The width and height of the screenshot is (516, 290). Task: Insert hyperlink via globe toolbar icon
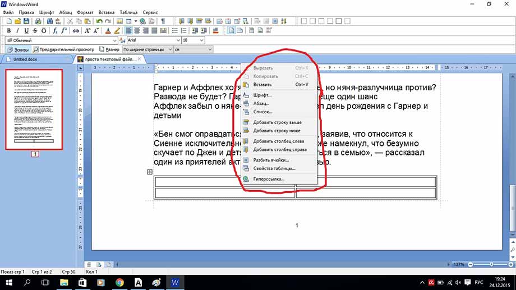click(142, 21)
